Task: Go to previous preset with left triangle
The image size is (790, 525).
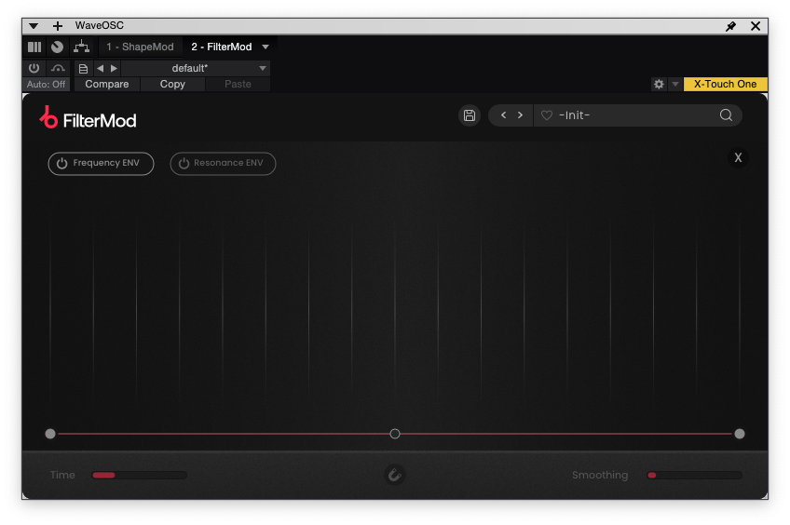Action: 101,68
